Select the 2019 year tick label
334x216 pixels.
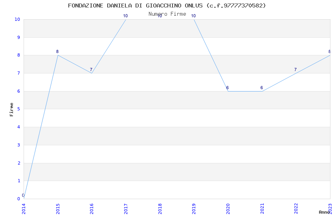tap(194, 209)
